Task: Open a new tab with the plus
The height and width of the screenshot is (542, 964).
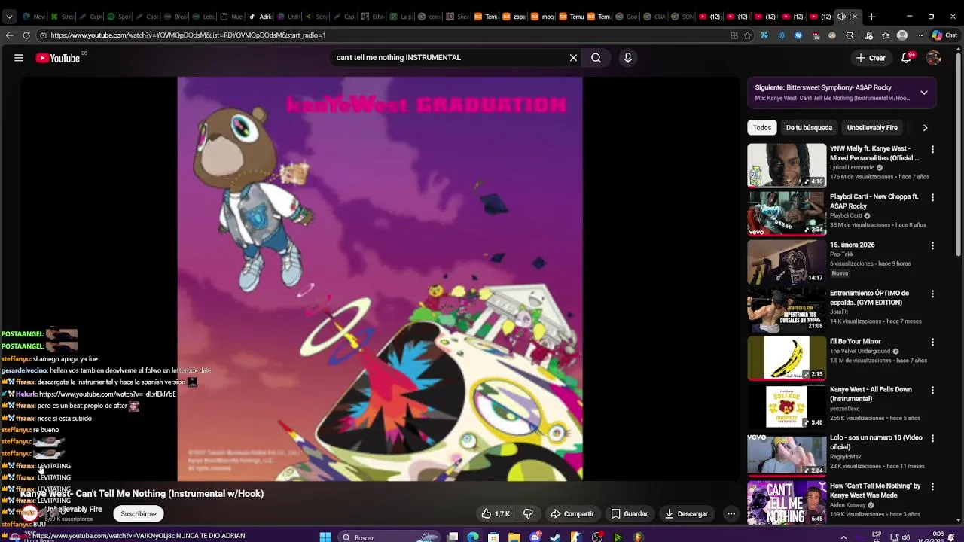Action: point(871,17)
